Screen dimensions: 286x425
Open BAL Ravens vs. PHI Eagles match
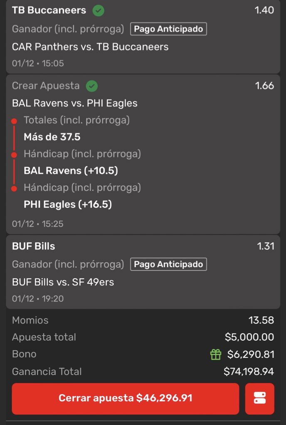(75, 103)
